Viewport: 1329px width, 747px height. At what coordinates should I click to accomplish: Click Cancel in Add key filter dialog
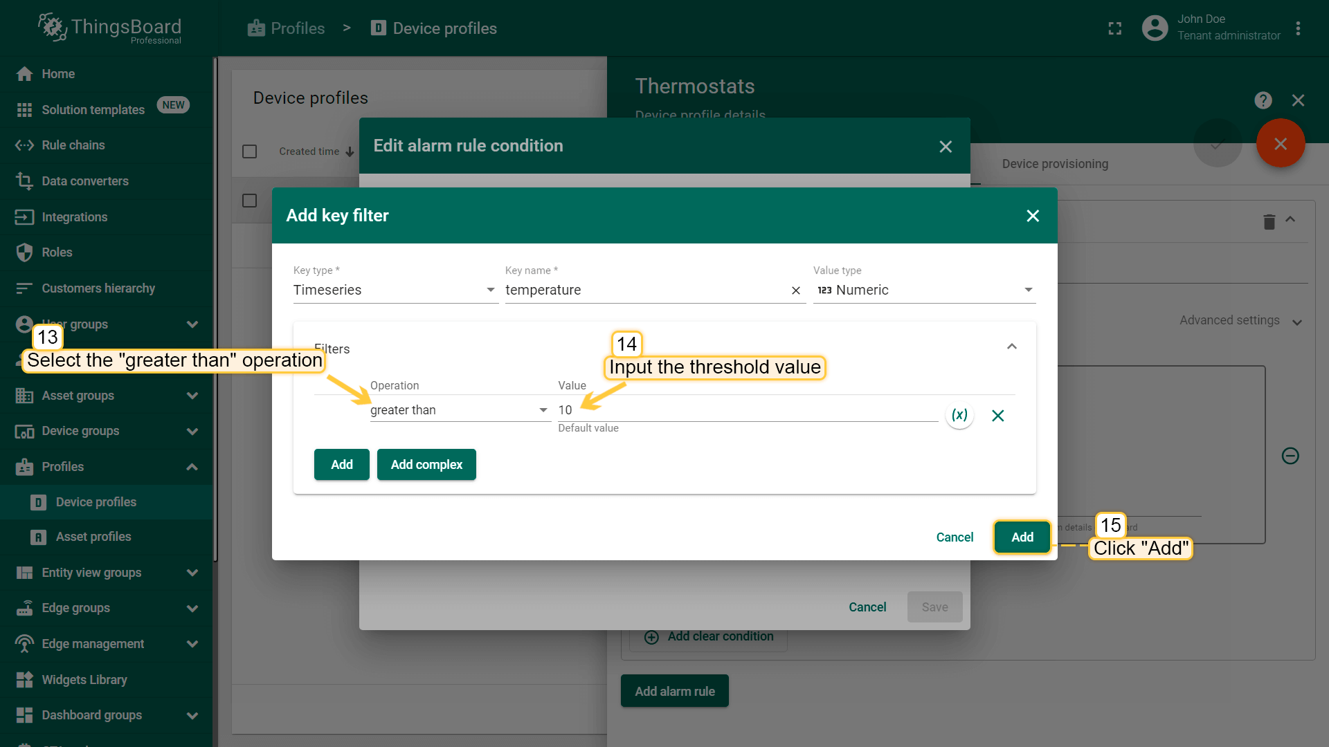(955, 537)
